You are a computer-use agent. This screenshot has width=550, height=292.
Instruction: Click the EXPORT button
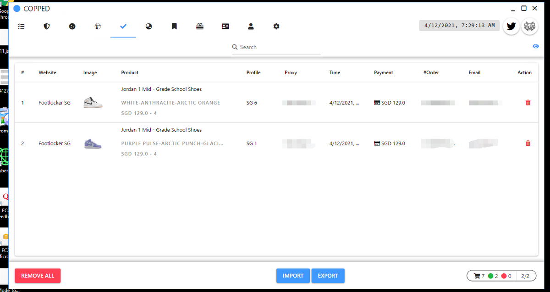tap(328, 275)
